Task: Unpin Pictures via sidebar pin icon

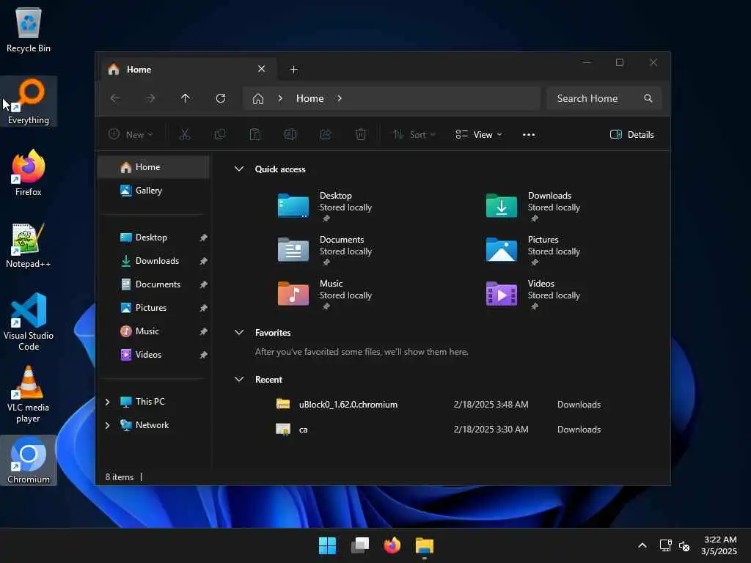Action: click(204, 308)
